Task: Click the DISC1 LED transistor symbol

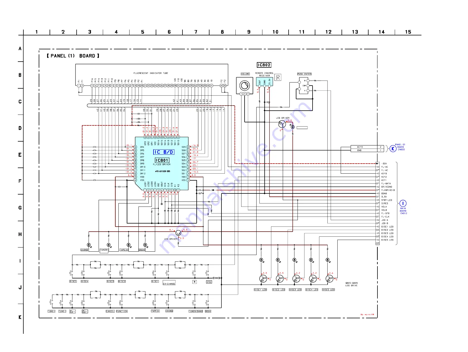Action: (x=263, y=278)
